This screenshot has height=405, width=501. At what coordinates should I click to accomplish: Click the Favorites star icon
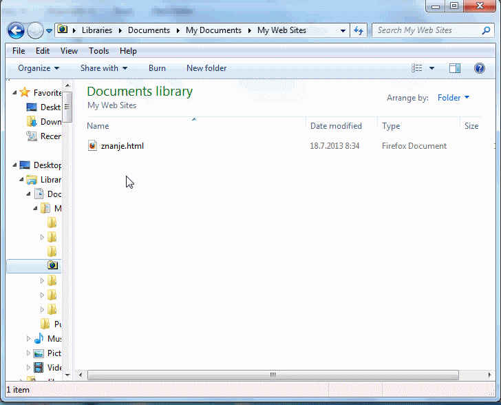25,92
